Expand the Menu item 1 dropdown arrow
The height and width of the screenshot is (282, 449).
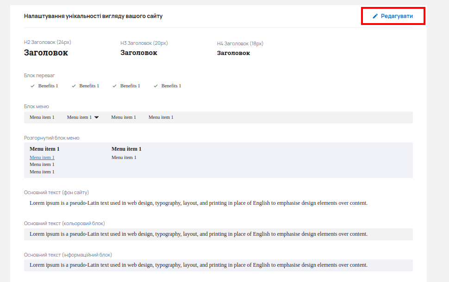[96, 117]
